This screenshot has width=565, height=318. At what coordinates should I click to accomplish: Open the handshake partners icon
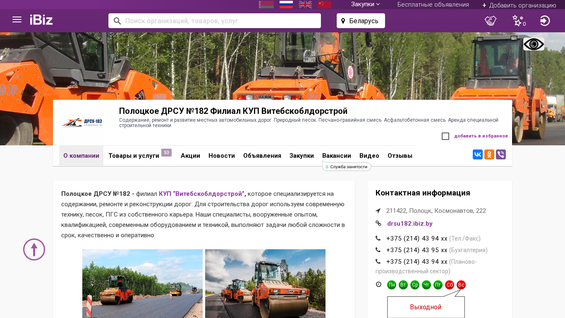point(491,21)
